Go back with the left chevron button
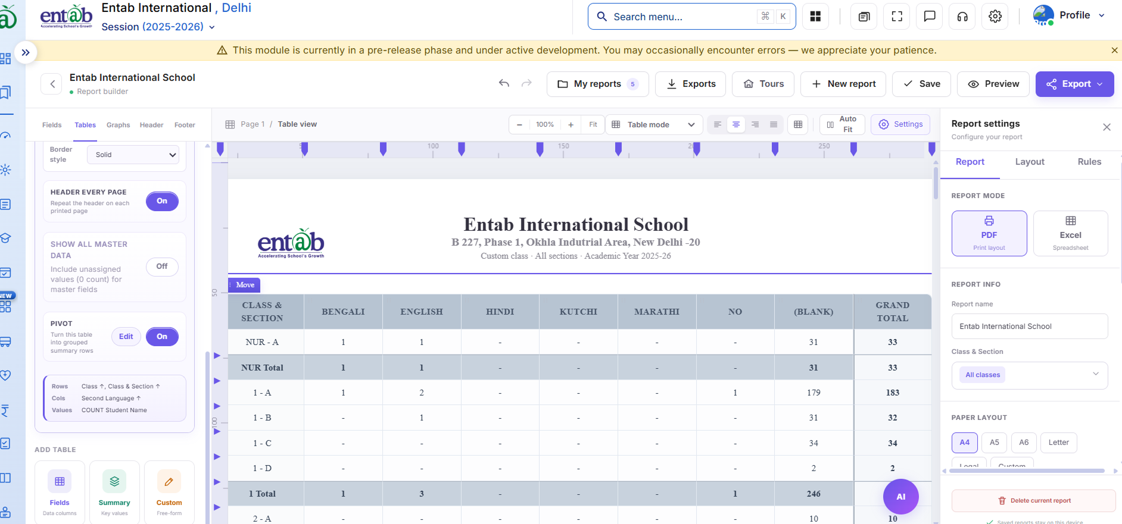This screenshot has width=1122, height=524. coord(52,84)
